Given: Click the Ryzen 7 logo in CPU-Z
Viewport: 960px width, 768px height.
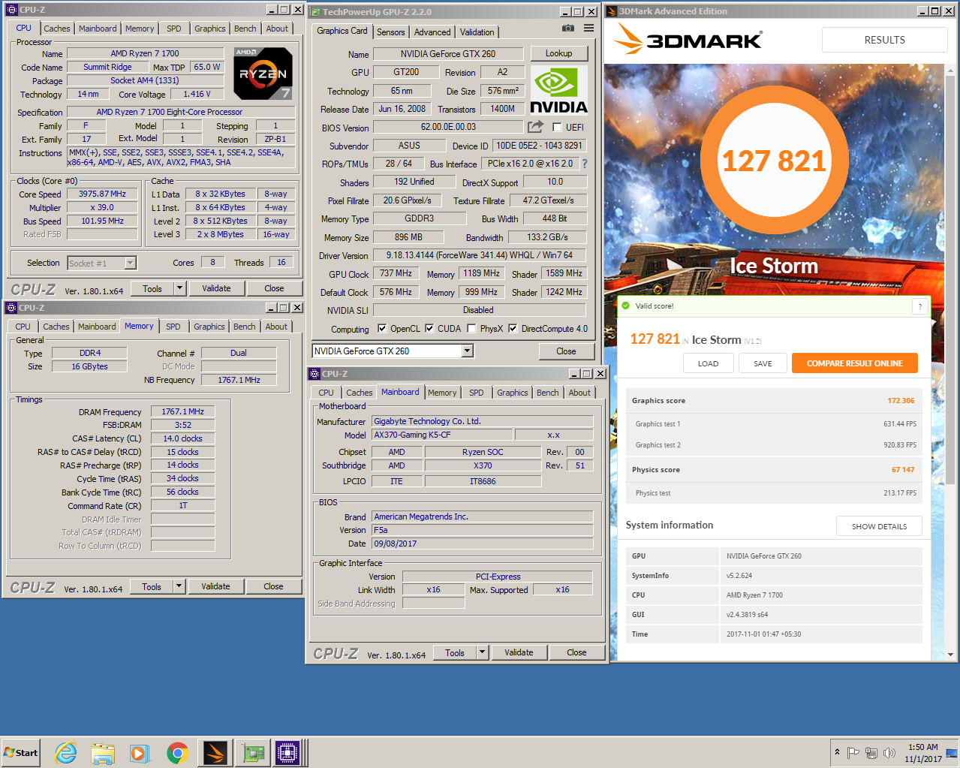Looking at the screenshot, I should point(263,74).
